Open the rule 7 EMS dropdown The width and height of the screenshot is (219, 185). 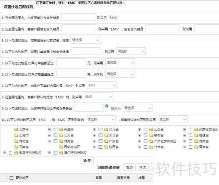point(102,85)
